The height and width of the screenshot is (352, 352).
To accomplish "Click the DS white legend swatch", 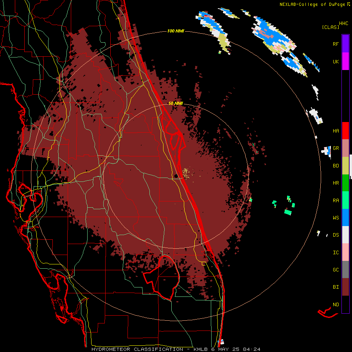I will click(345, 235).
